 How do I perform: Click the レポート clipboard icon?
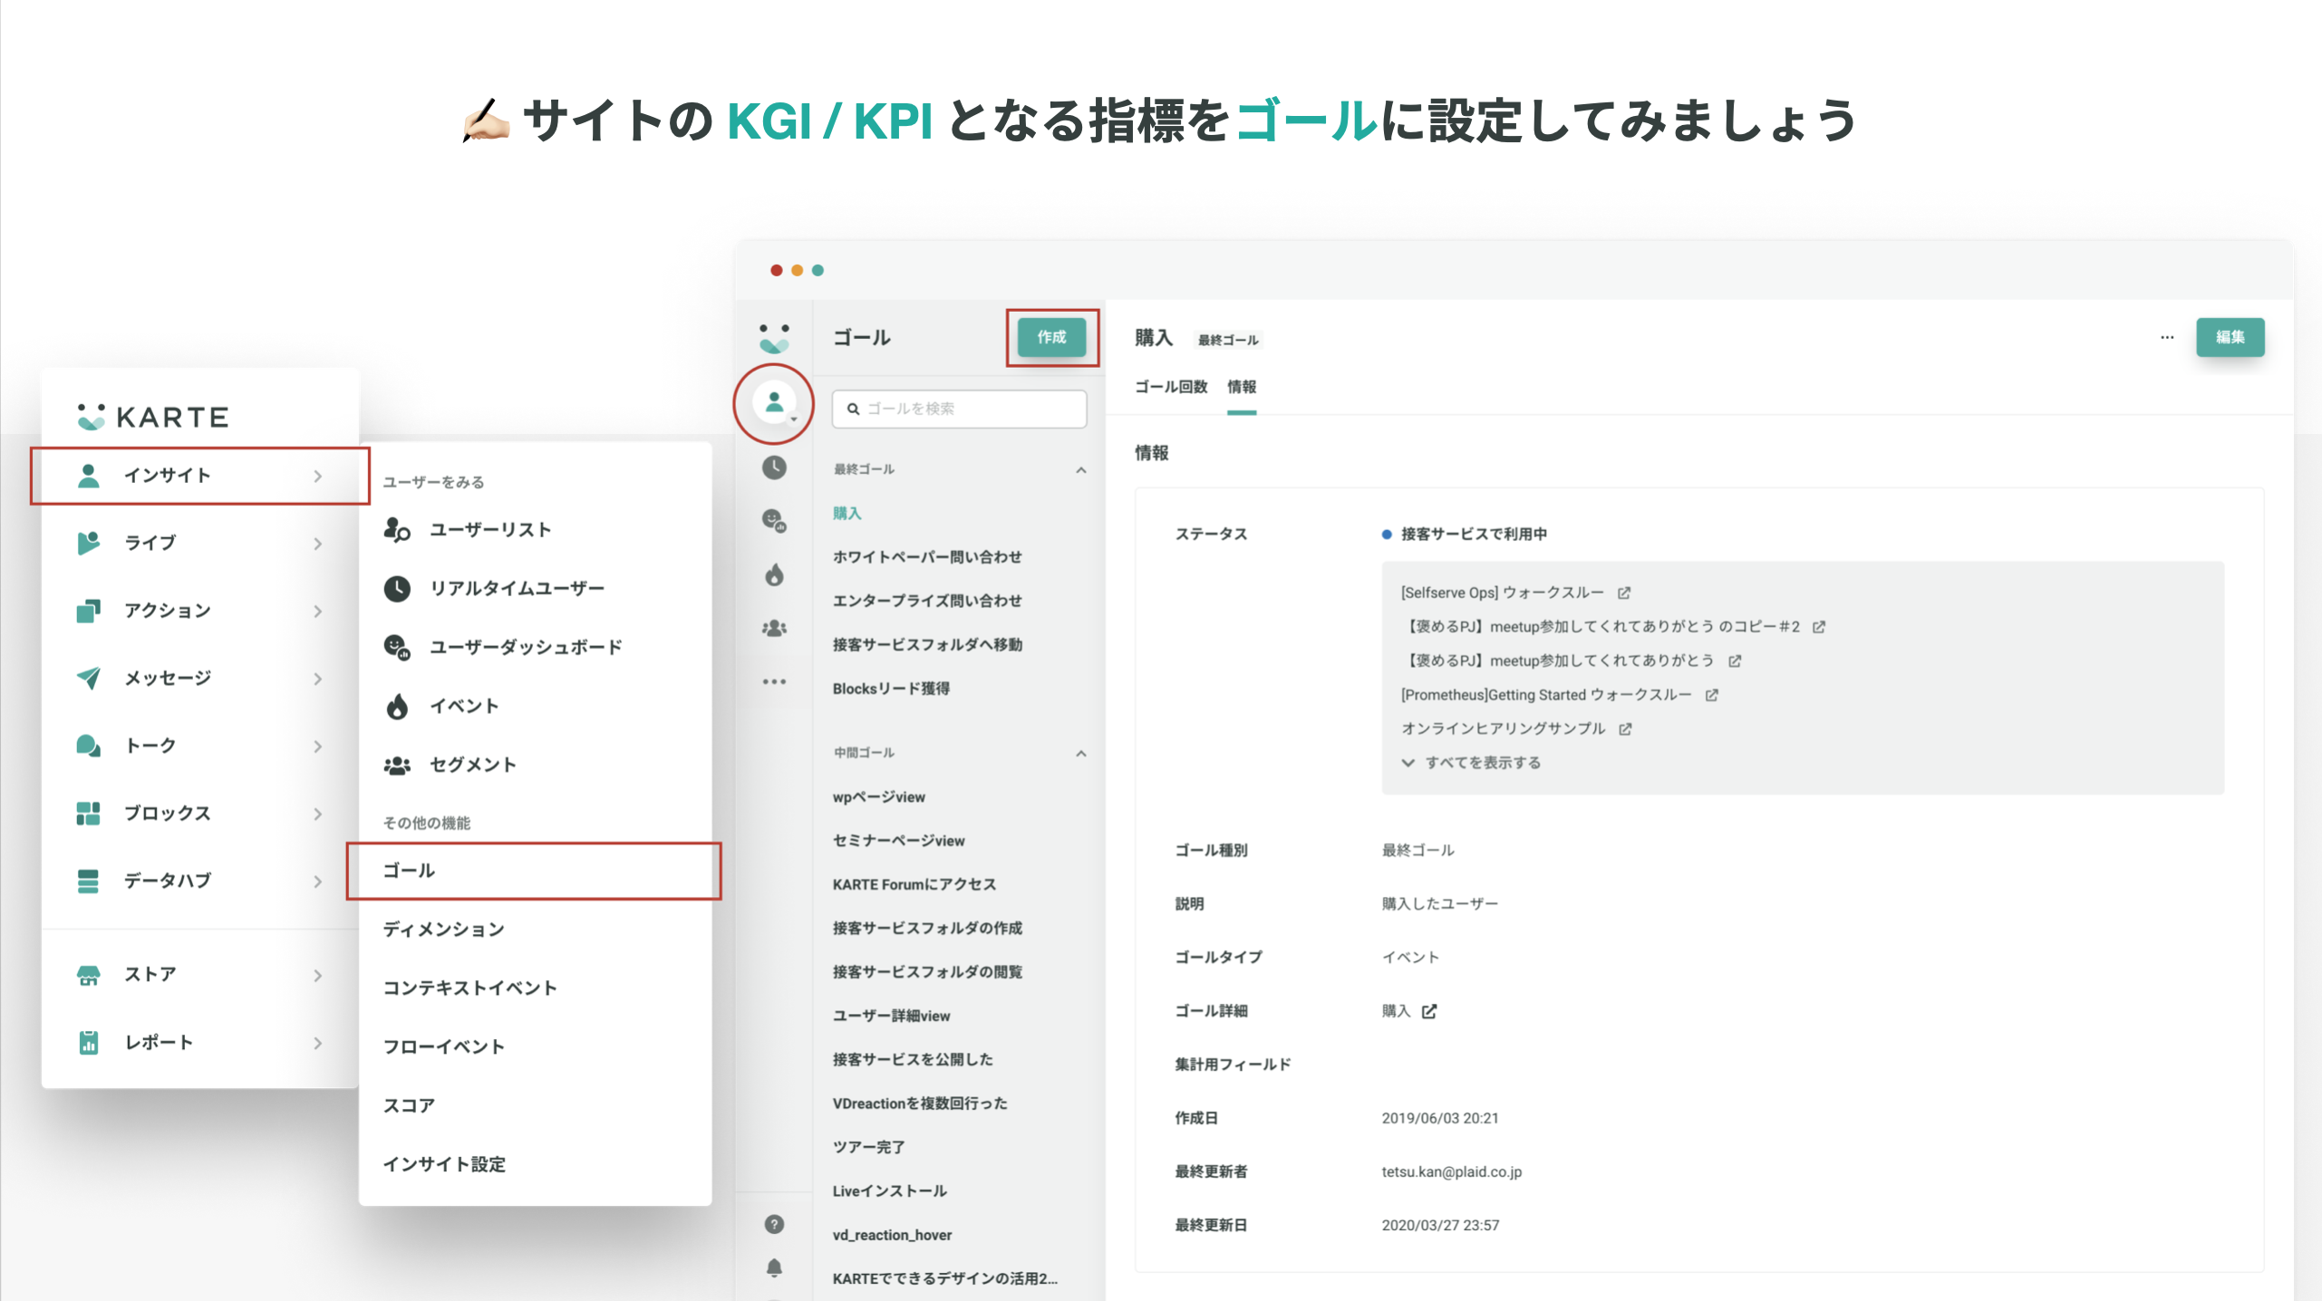[x=88, y=1042]
